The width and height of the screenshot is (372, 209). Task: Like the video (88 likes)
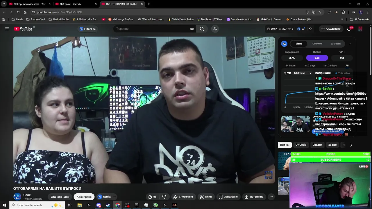click(x=152, y=197)
